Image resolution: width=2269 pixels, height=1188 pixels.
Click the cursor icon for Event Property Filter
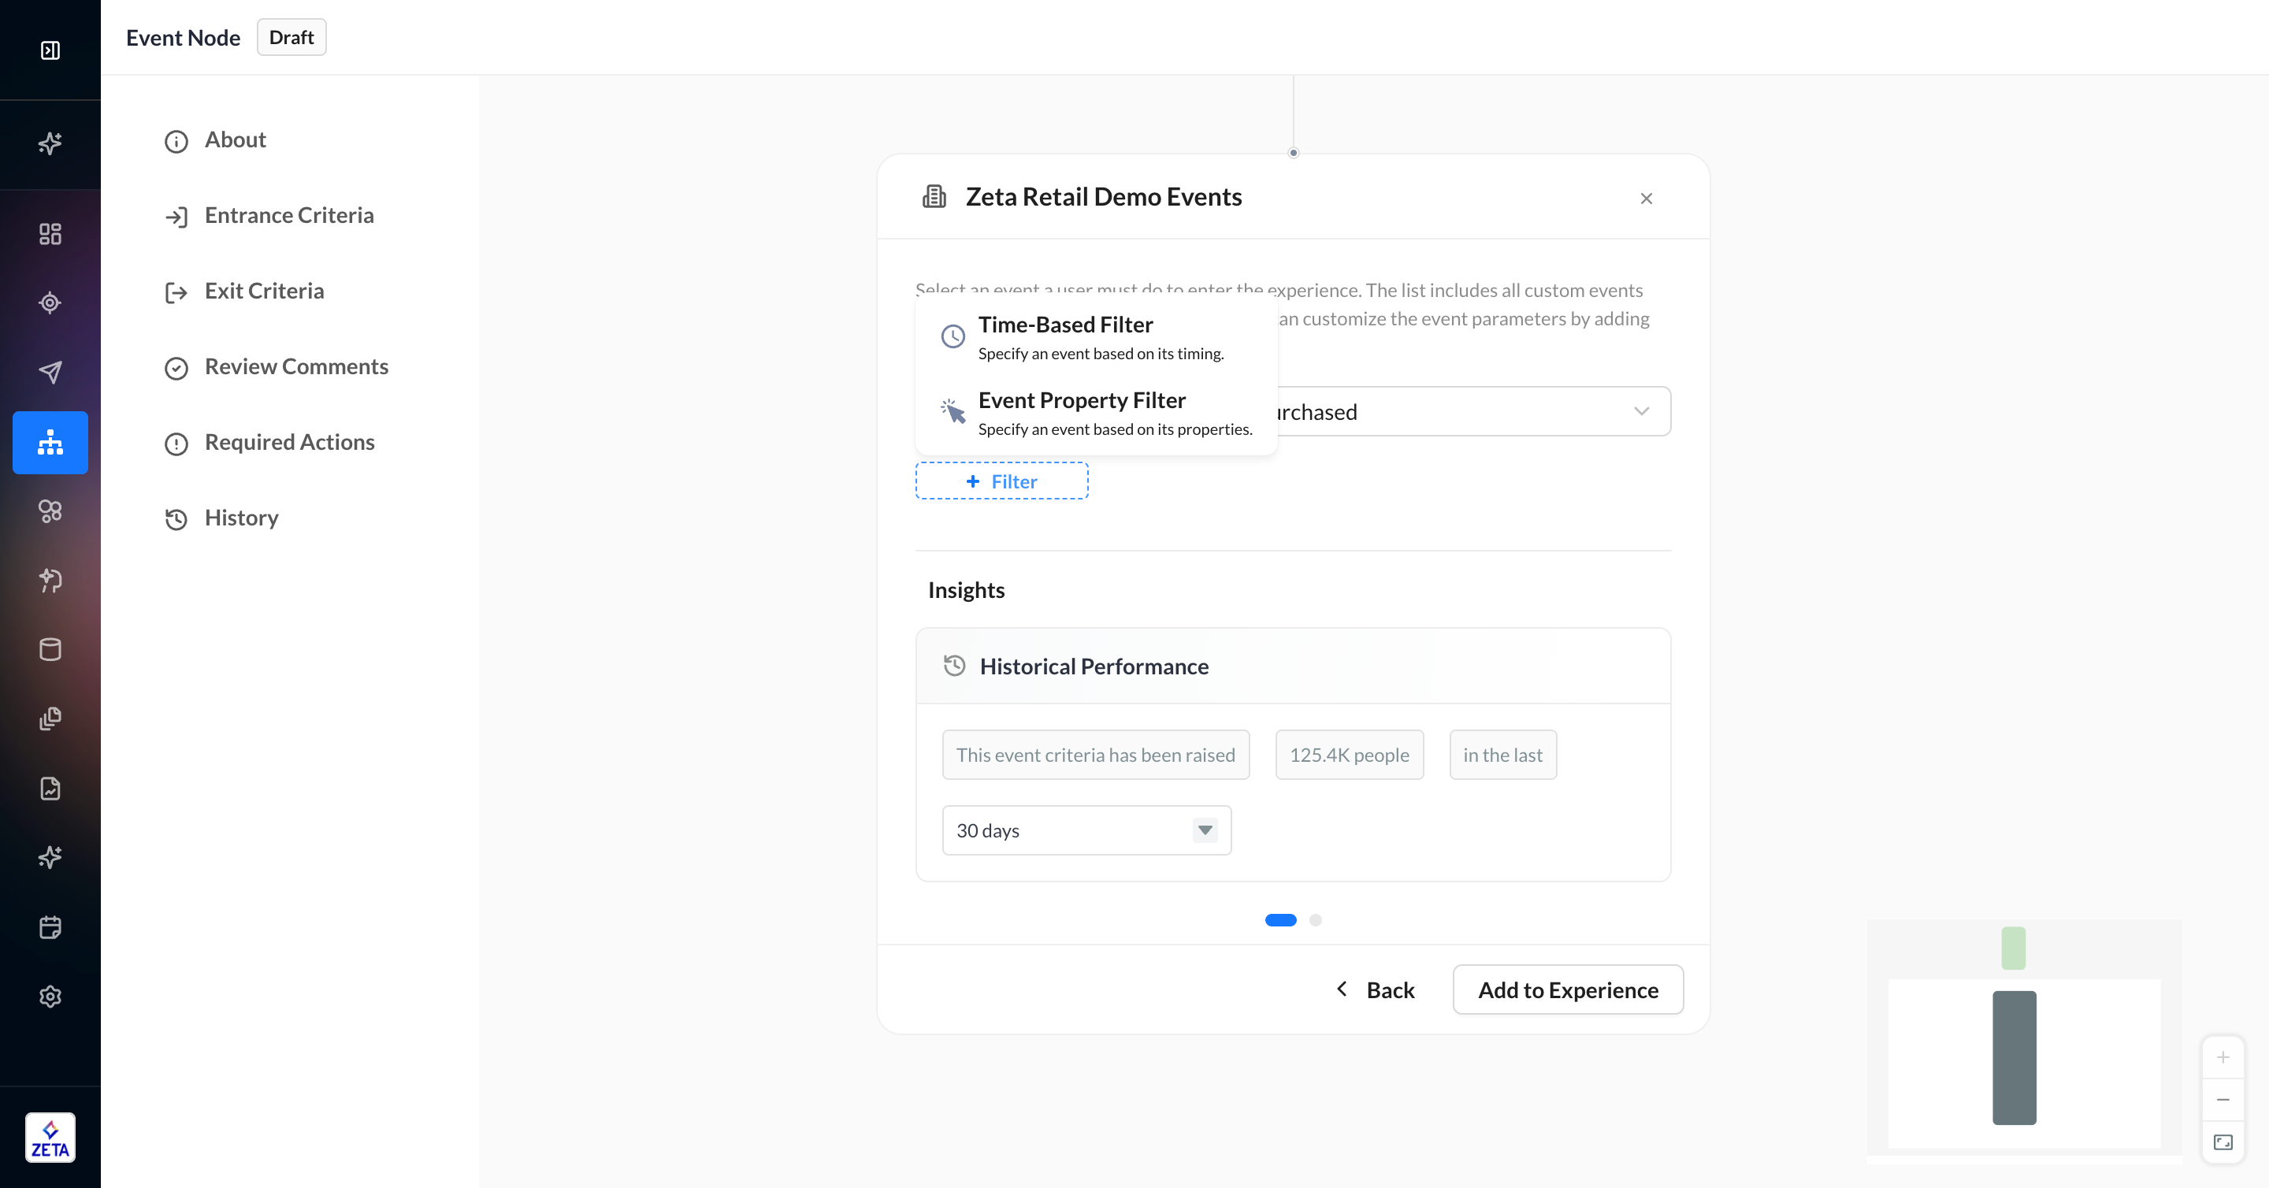coord(953,411)
